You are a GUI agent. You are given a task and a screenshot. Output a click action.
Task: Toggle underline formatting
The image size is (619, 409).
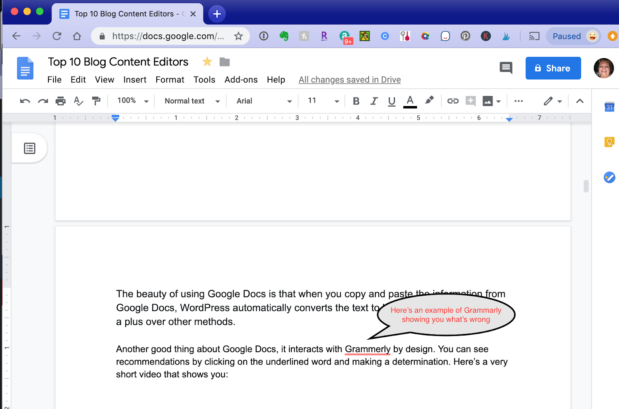point(392,101)
